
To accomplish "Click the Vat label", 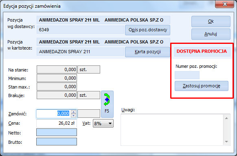I will coord(86,123).
